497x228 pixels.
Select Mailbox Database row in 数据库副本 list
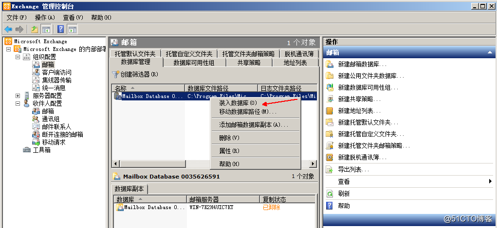pyautogui.click(x=215, y=208)
